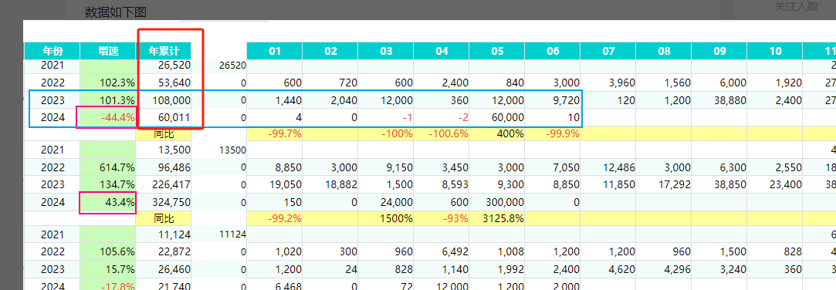The width and height of the screenshot is (836, 290).
Task: Click the 108,000 yearly total cell
Action: click(x=164, y=100)
